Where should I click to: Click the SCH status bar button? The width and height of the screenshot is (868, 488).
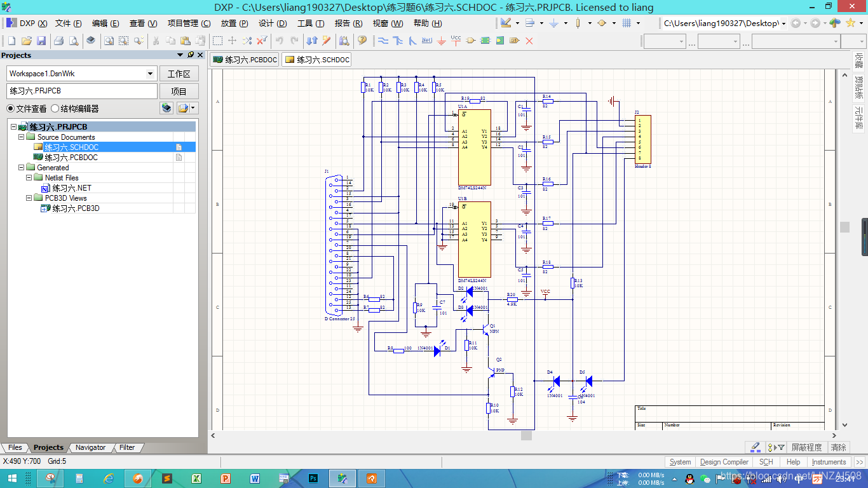pos(766,462)
